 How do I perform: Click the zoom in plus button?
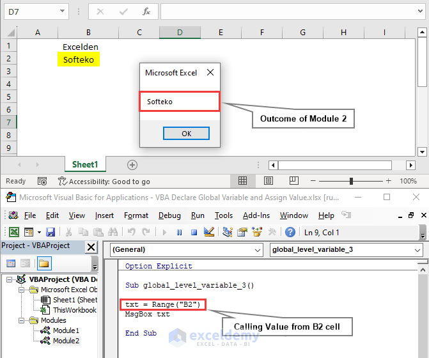point(389,181)
